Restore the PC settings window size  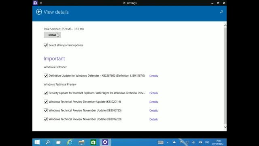tap(218, 3)
